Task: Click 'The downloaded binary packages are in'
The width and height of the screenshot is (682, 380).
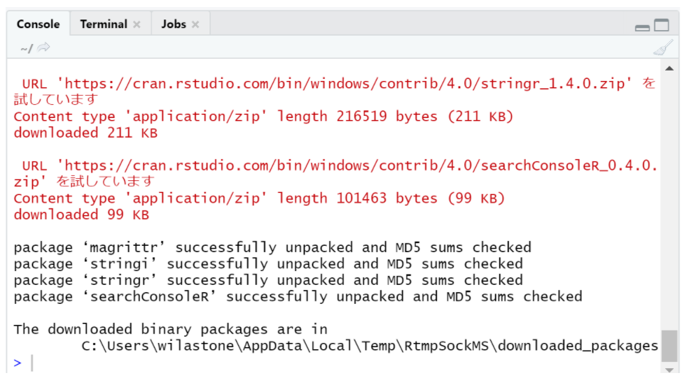Action: coord(171,329)
